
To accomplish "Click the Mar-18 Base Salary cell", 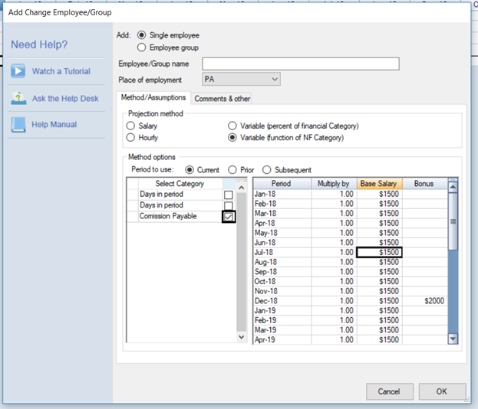I will [x=380, y=214].
